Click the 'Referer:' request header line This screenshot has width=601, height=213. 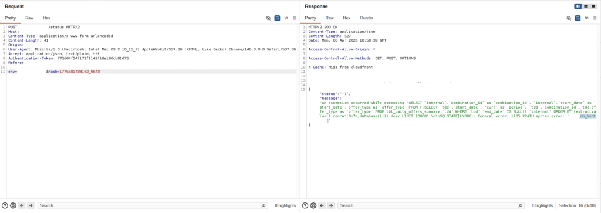16,63
